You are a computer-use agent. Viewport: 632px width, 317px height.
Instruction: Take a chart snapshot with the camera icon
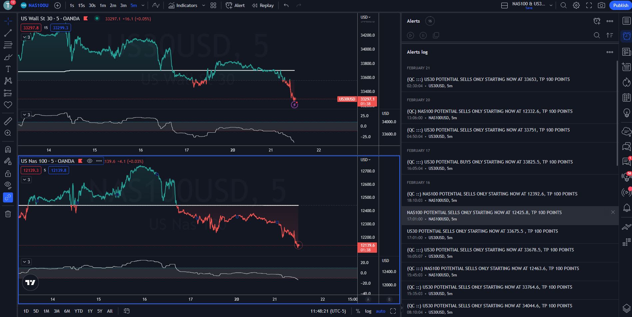pyautogui.click(x=601, y=5)
